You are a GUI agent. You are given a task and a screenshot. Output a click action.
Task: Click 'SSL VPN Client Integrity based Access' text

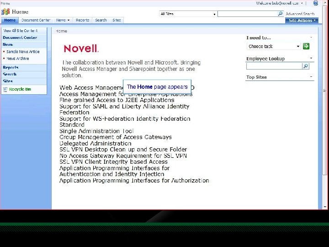(x=113, y=162)
